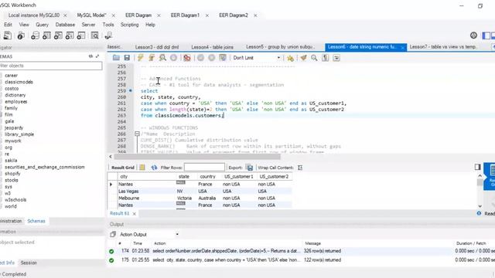Viewport: 495px width, 278px height.
Task: Toggle the sidebar panel visibility icon
Action: 486,36
